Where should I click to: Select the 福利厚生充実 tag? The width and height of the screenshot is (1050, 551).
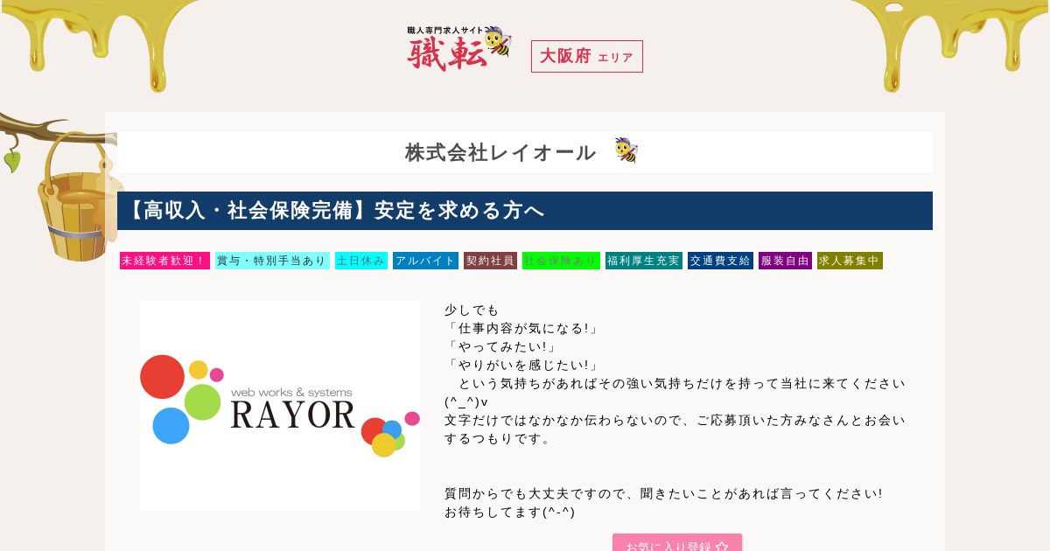tap(644, 261)
